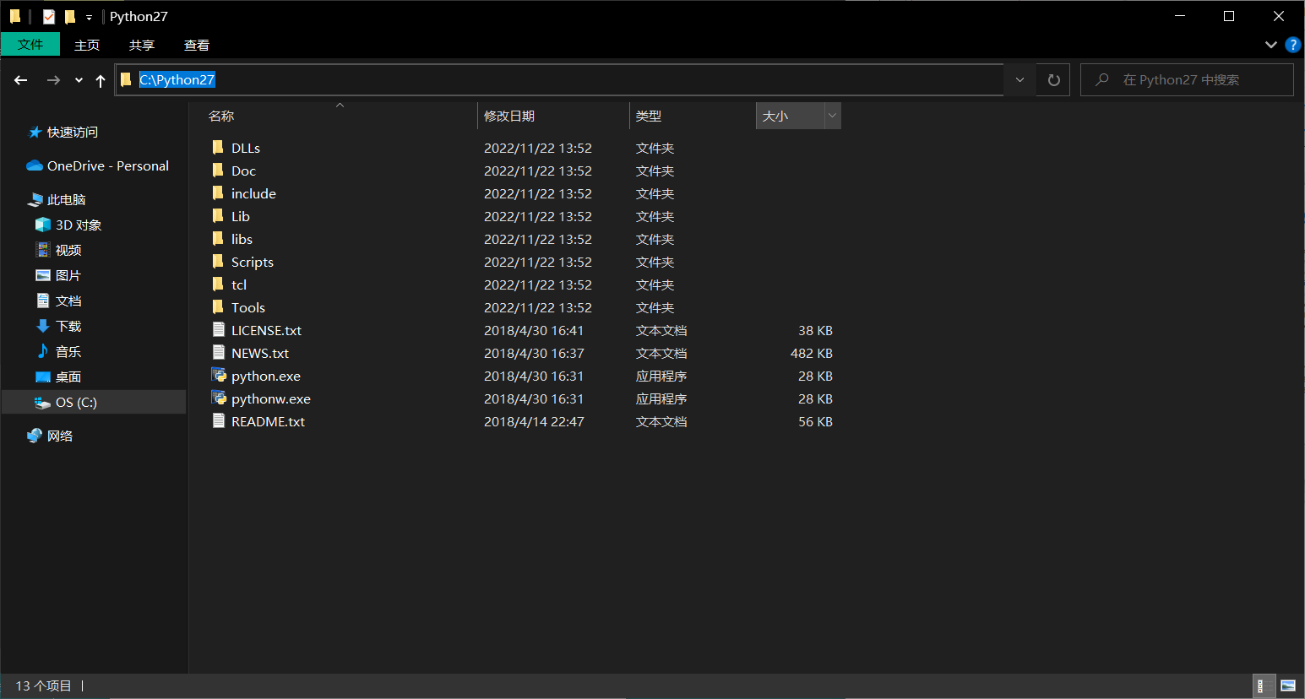Switch to details view layout icon

1262,685
